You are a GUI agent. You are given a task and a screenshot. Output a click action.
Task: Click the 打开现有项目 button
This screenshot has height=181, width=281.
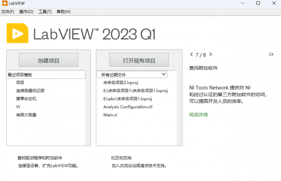pos(139,60)
